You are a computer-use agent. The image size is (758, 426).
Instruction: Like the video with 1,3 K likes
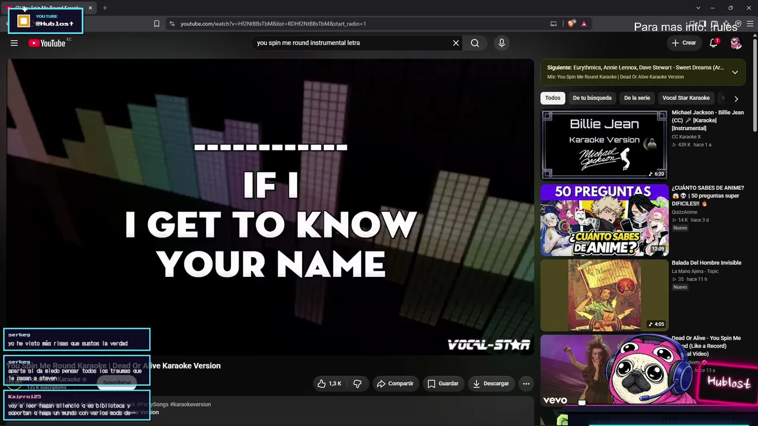(x=330, y=383)
